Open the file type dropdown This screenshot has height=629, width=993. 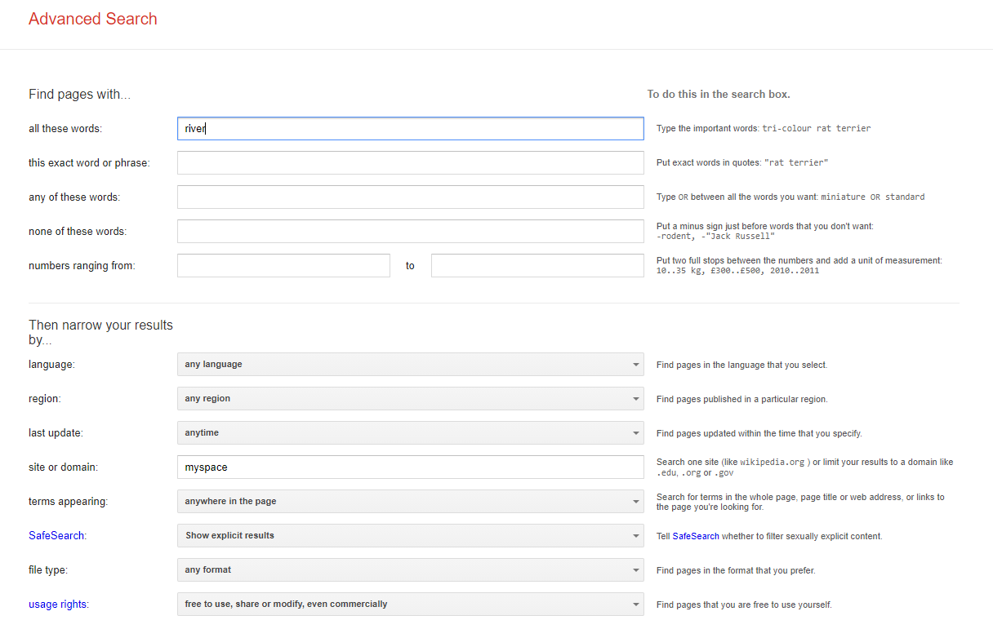coord(410,570)
